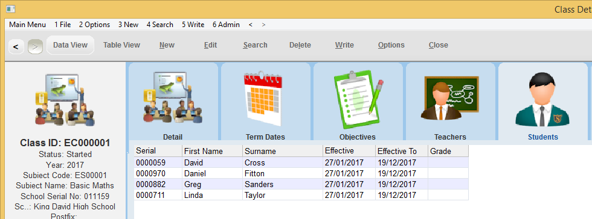This screenshot has width=592, height=219.
Task: Select serial 0000970 cell
Action: click(x=158, y=173)
